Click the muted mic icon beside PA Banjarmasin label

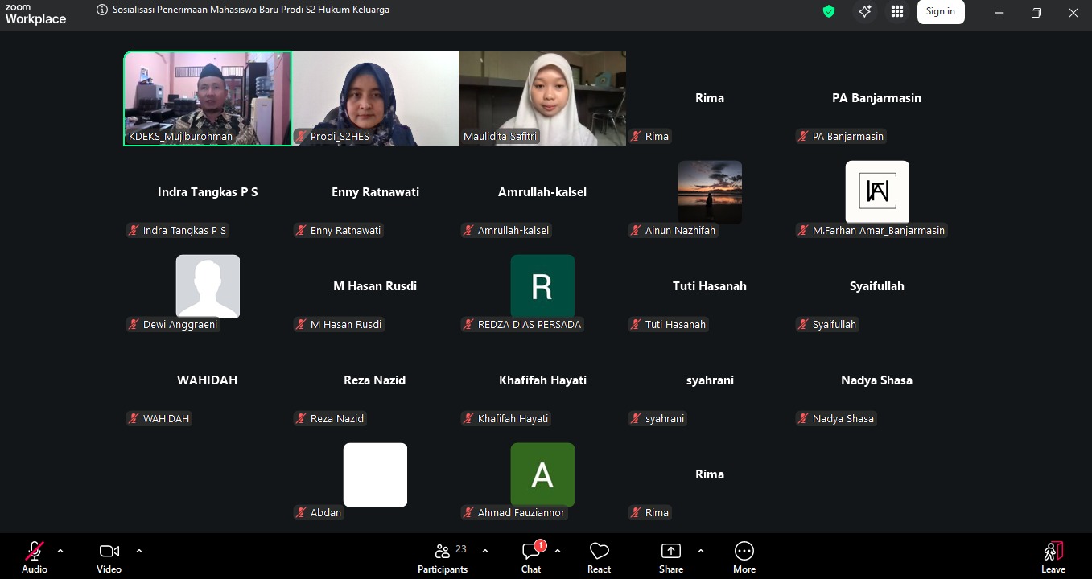(803, 137)
